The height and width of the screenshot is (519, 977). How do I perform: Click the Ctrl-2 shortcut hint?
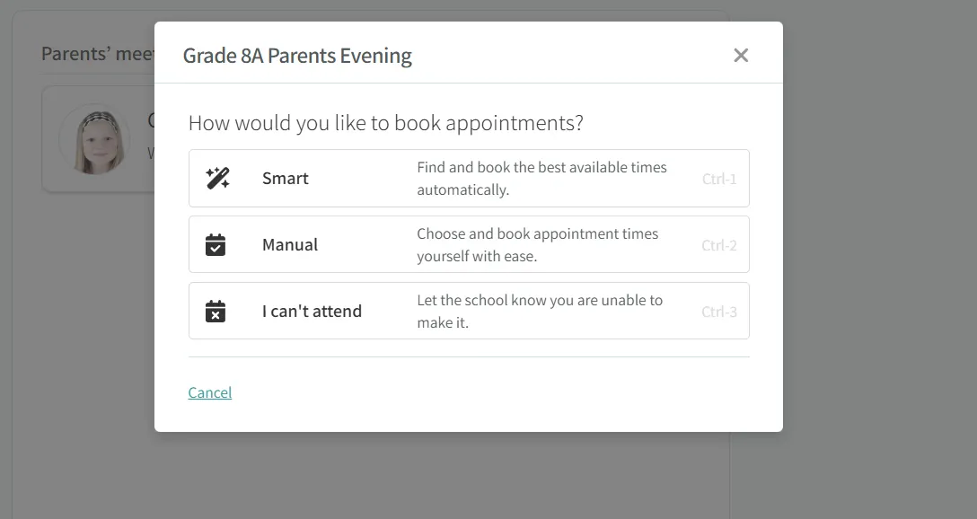point(719,245)
